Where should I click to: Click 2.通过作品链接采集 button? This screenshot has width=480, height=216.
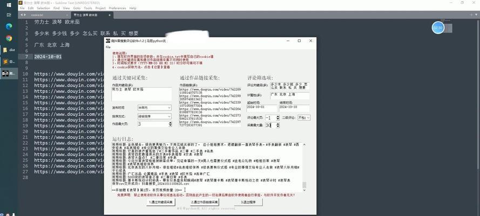point(205,202)
